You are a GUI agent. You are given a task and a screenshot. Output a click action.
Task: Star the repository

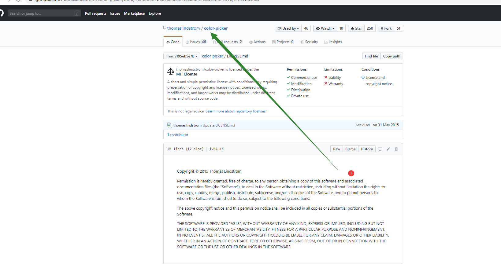pyautogui.click(x=356, y=28)
